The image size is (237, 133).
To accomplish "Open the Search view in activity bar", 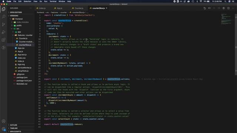I will pos(3,17).
